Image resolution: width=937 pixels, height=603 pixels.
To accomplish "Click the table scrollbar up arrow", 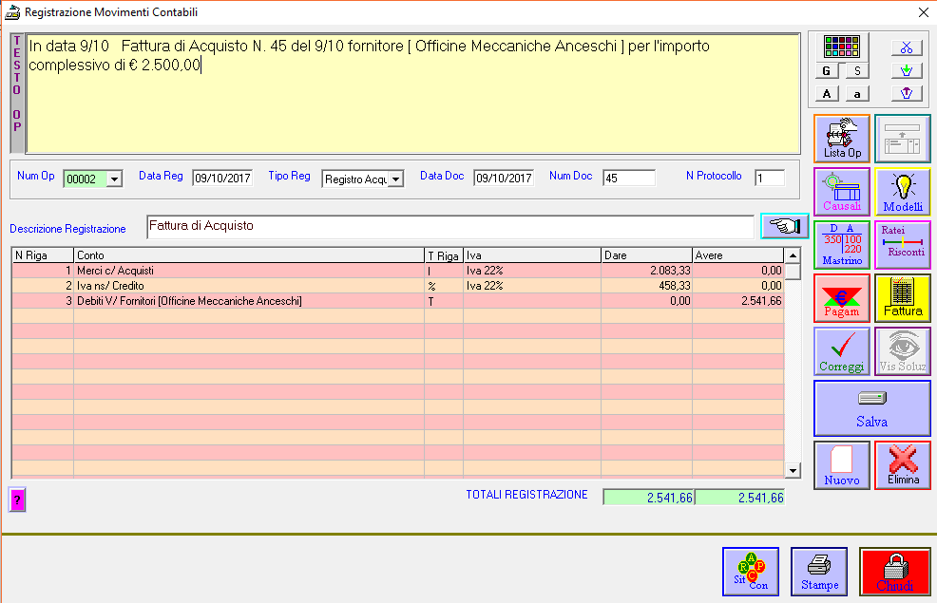I will coord(793,255).
